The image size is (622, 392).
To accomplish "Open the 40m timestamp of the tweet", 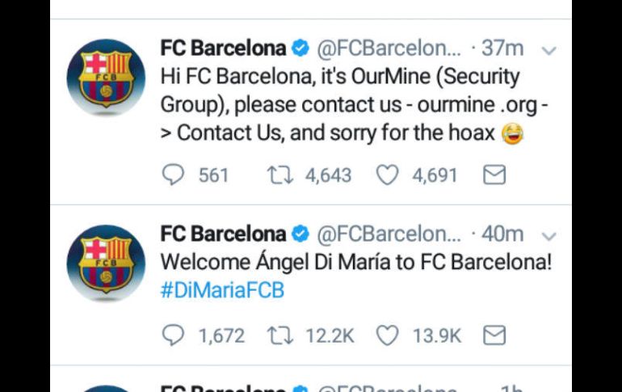I will point(502,234).
